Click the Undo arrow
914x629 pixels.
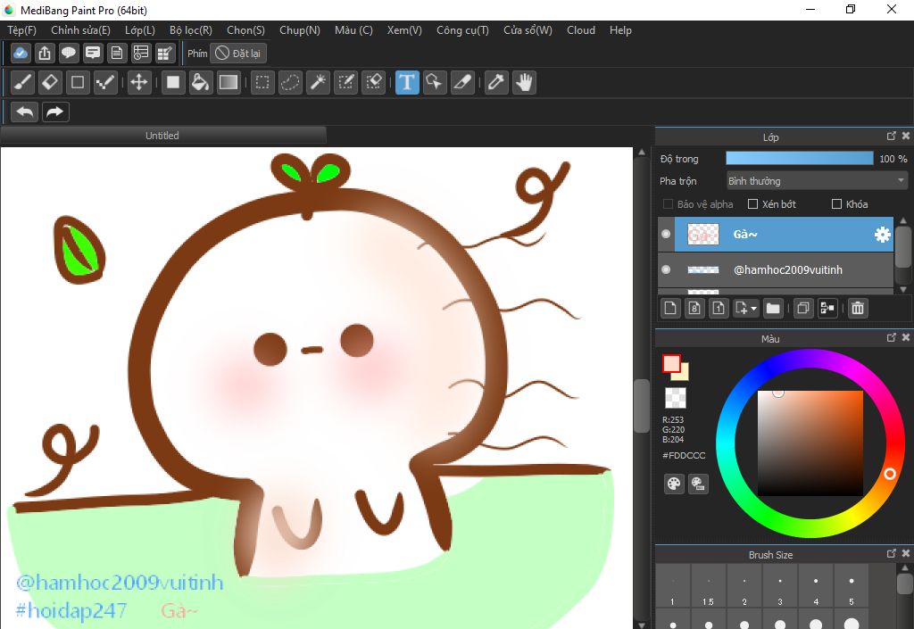pos(24,112)
